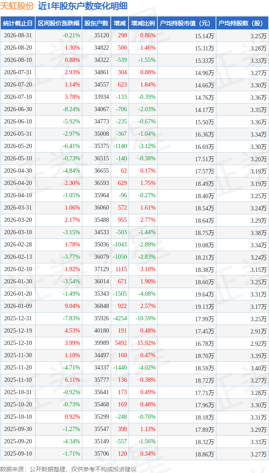Screen dimensions: 269x473
Task: Select the 9.04% price change cell
Action: pos(73,306)
